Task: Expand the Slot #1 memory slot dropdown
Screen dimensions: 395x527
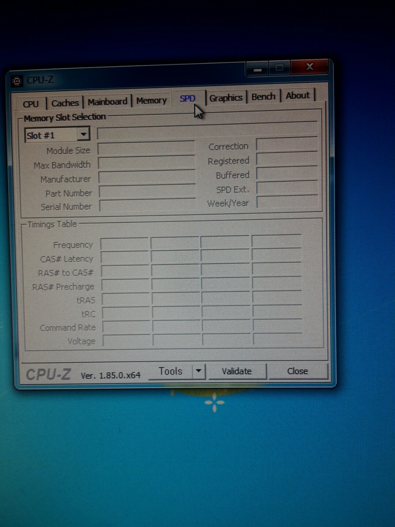Action: pos(83,134)
